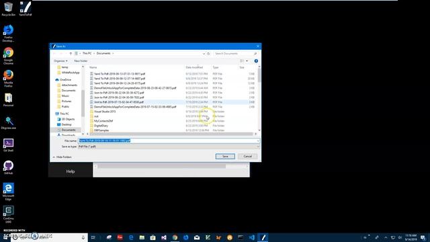Select 3D Objects in the navigation pane
This screenshot has height=242, width=430.
pos(68,120)
